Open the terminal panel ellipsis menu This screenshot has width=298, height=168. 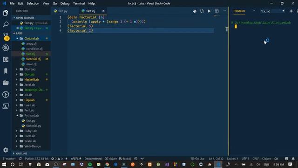pyautogui.click(x=253, y=11)
